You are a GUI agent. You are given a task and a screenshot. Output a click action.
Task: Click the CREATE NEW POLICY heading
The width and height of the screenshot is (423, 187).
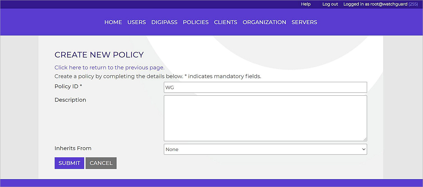pyautogui.click(x=99, y=55)
